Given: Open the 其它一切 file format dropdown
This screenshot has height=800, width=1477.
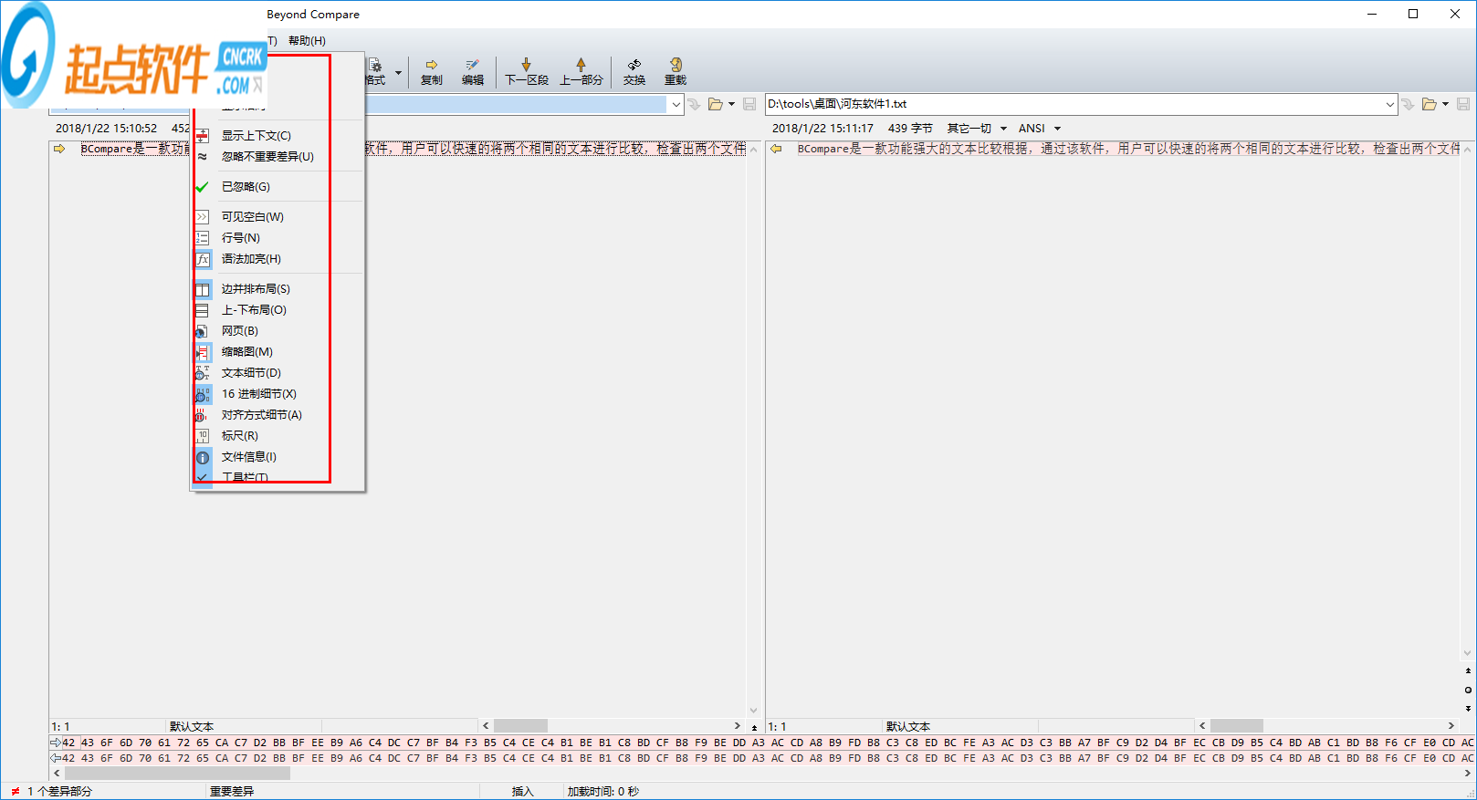Looking at the screenshot, I should (x=976, y=129).
